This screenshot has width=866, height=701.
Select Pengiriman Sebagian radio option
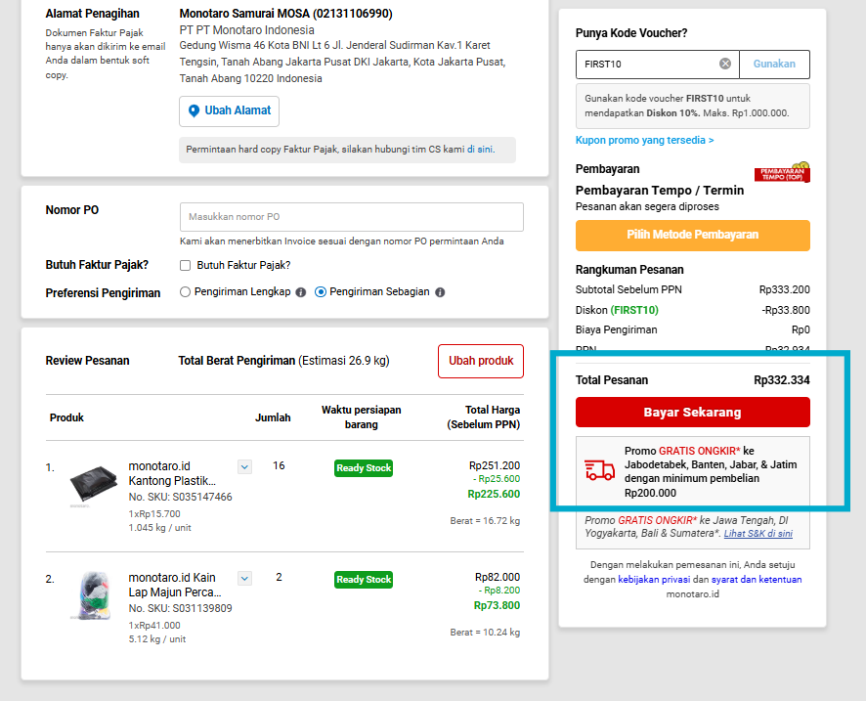pos(321,292)
